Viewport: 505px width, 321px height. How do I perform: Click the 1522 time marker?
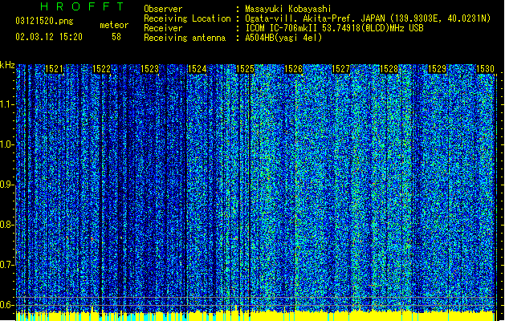coord(102,69)
